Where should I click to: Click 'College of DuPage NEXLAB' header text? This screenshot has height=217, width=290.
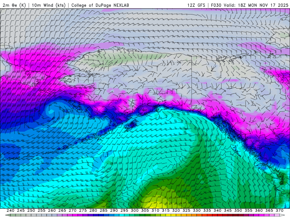tap(100, 5)
